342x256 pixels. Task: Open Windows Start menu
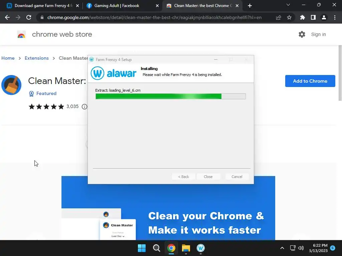pyautogui.click(x=142, y=248)
